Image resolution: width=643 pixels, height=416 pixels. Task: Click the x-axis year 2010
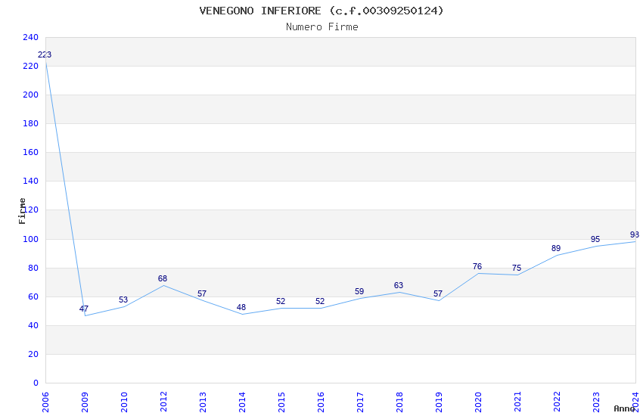click(x=124, y=402)
